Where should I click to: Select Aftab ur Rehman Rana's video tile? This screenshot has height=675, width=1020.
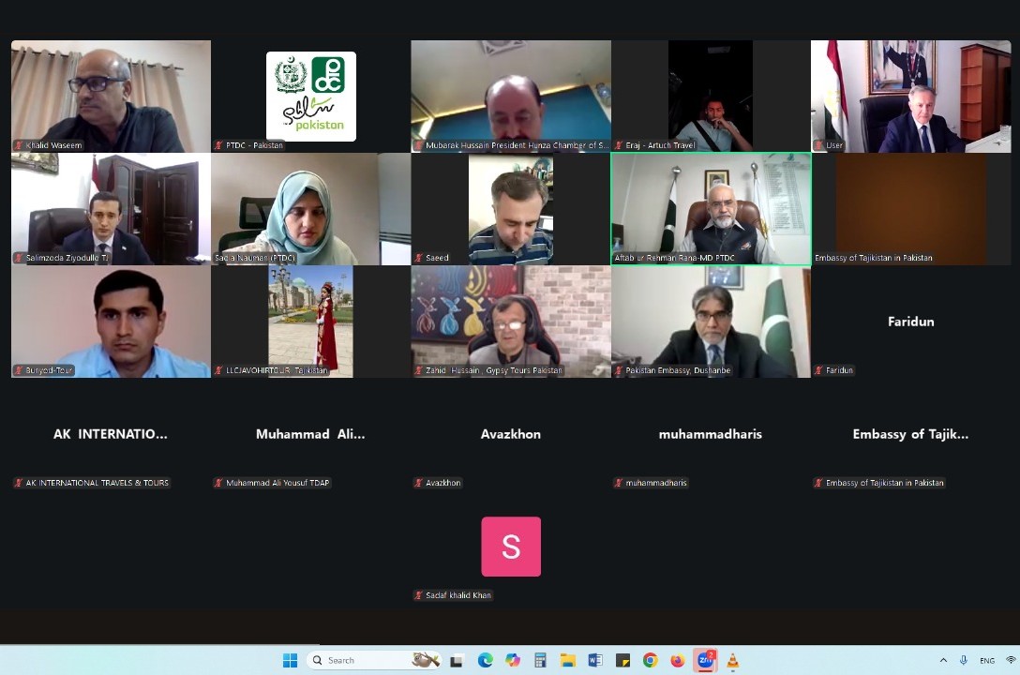pyautogui.click(x=711, y=209)
